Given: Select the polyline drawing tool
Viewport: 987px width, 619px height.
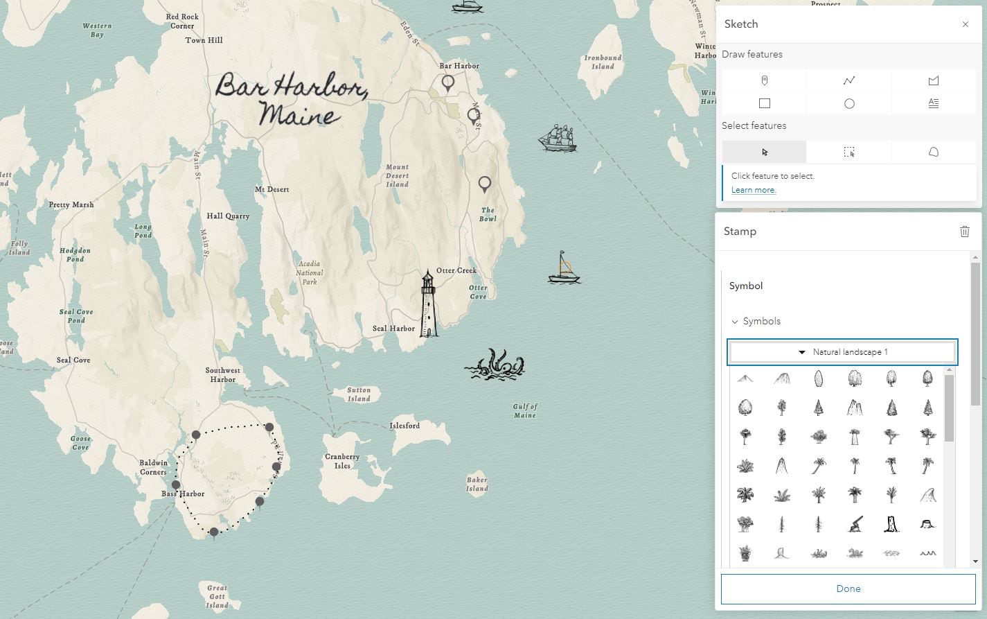Looking at the screenshot, I should tap(848, 80).
